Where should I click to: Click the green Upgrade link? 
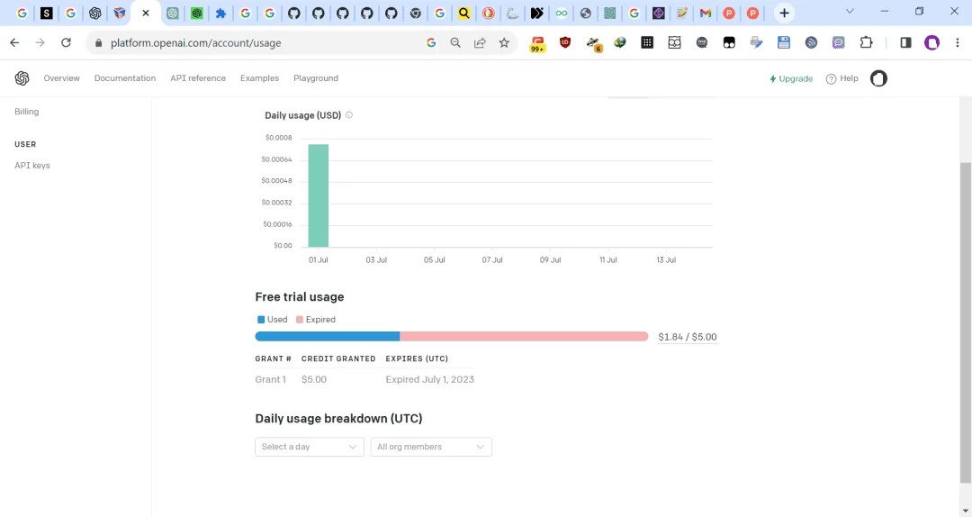[791, 79]
